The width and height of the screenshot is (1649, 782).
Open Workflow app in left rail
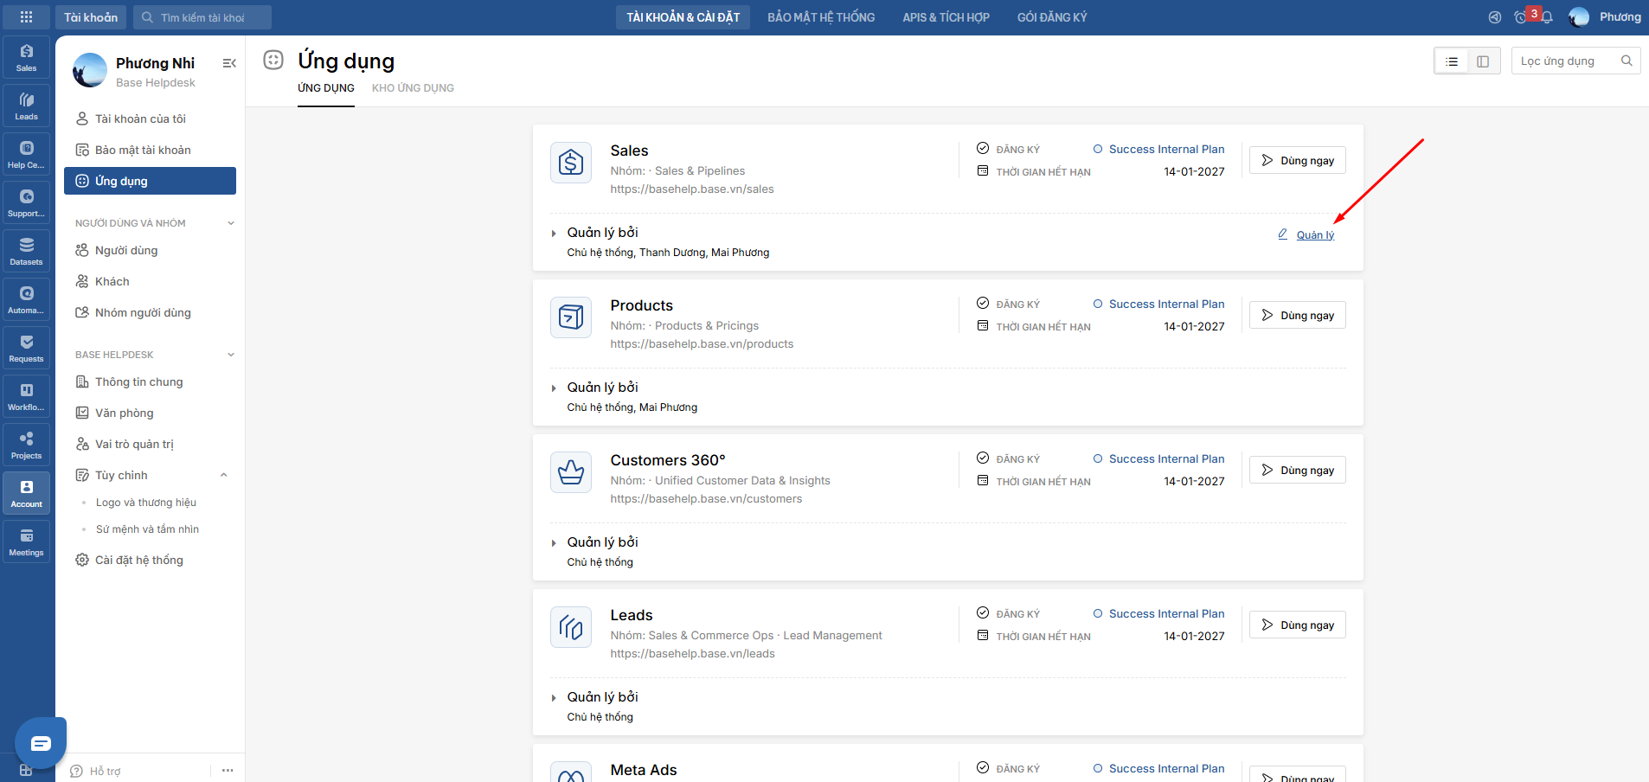click(27, 397)
